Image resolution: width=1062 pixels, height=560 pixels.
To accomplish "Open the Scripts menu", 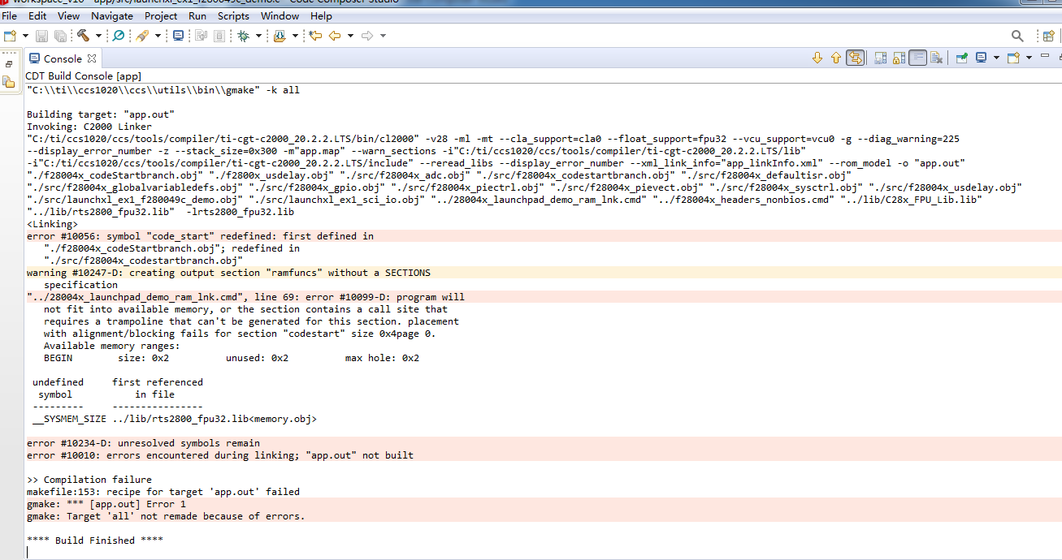I will pos(233,15).
